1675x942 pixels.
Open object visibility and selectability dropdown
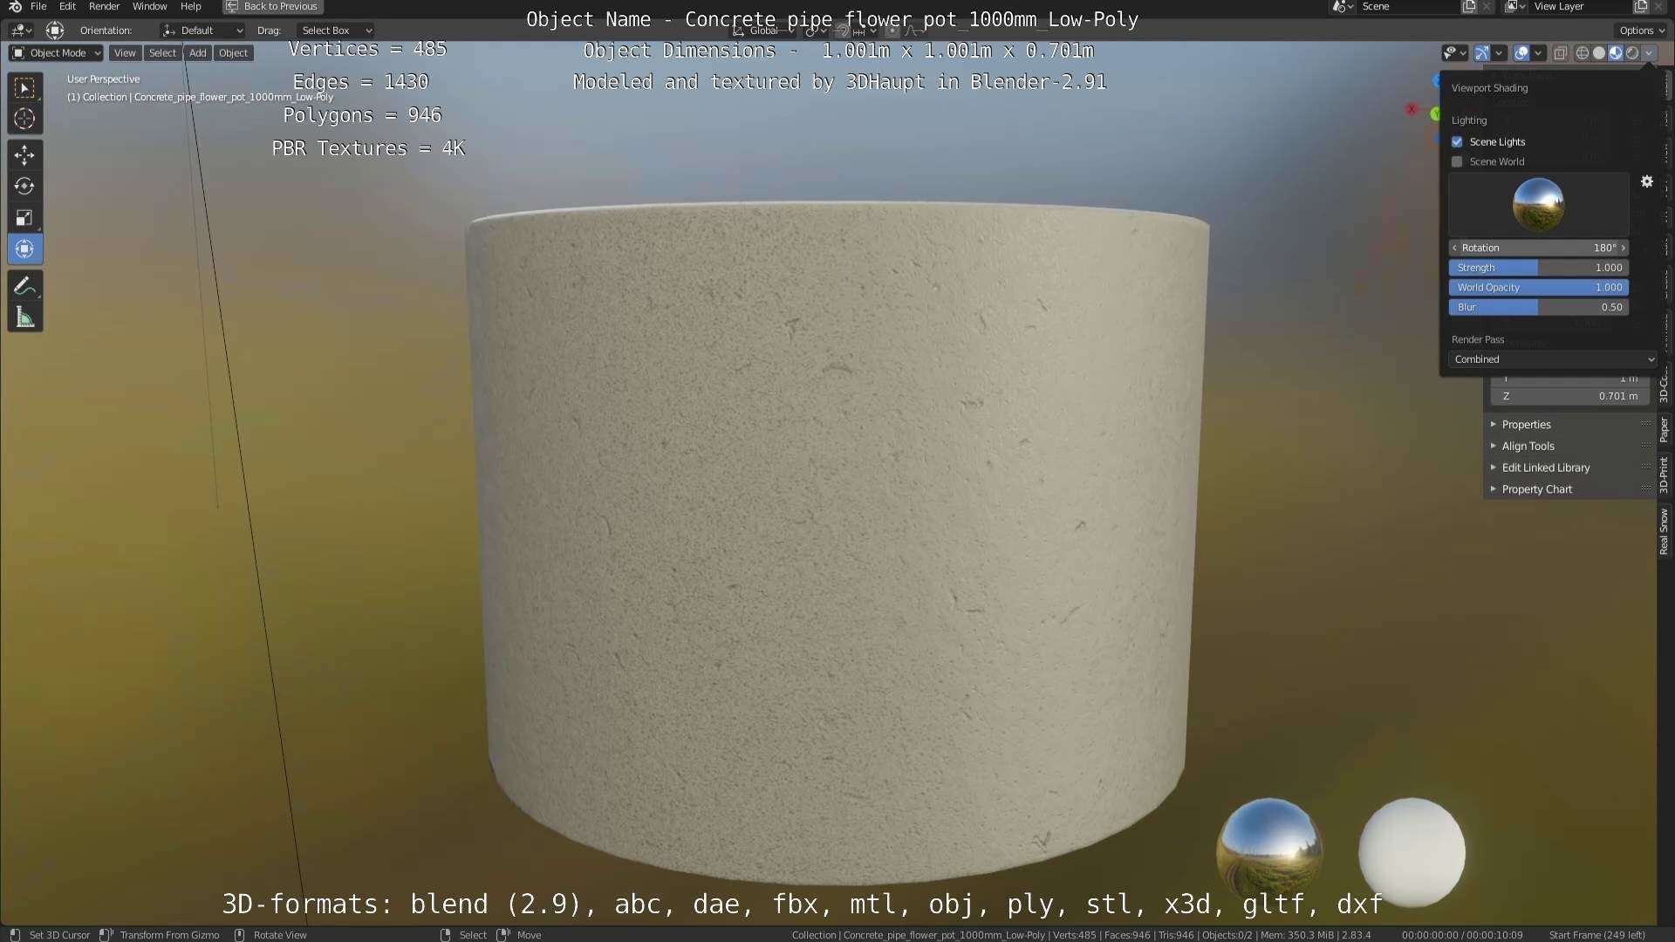tap(1454, 53)
